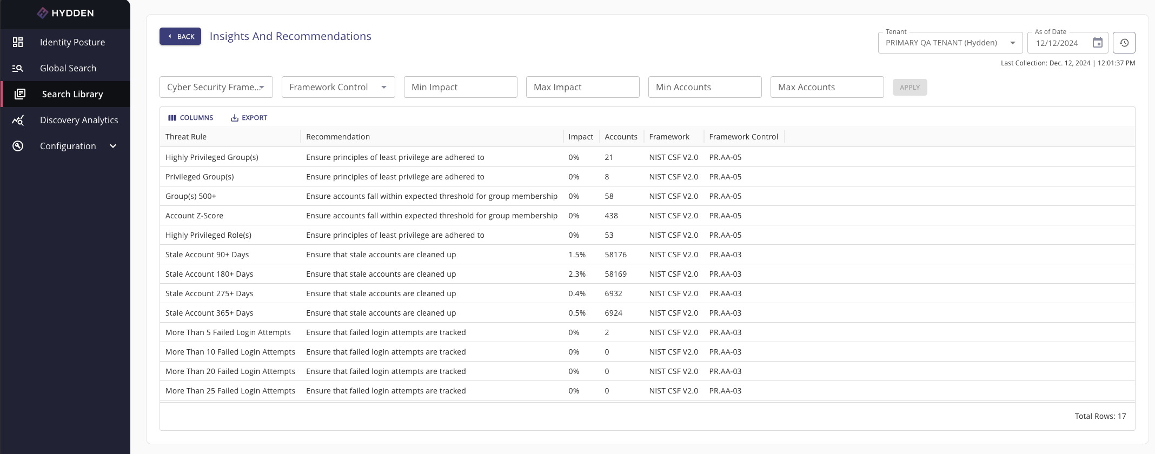Viewport: 1155px width, 454px height.
Task: Click the COLUMNS button
Action: pyautogui.click(x=191, y=118)
